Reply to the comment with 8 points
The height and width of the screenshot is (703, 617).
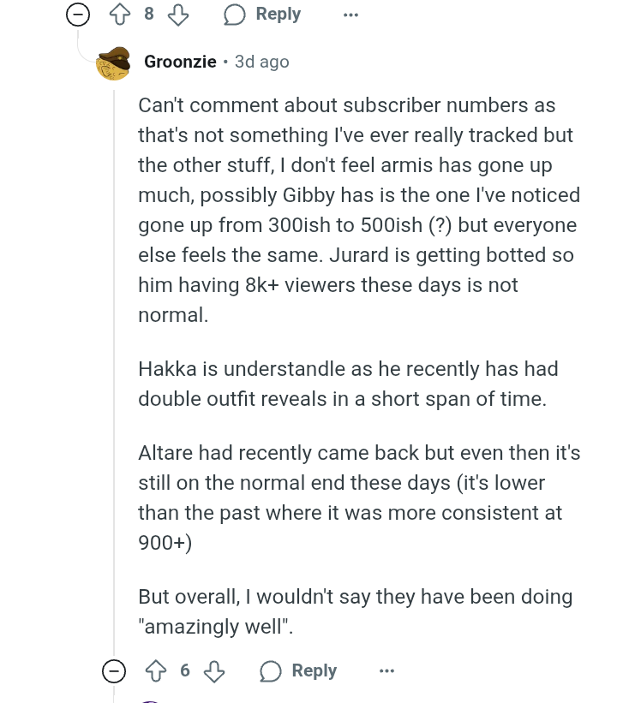tap(262, 15)
